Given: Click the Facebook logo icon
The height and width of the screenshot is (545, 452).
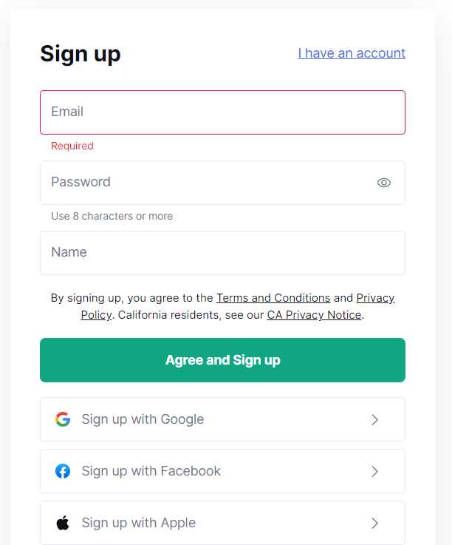Looking at the screenshot, I should [x=63, y=471].
